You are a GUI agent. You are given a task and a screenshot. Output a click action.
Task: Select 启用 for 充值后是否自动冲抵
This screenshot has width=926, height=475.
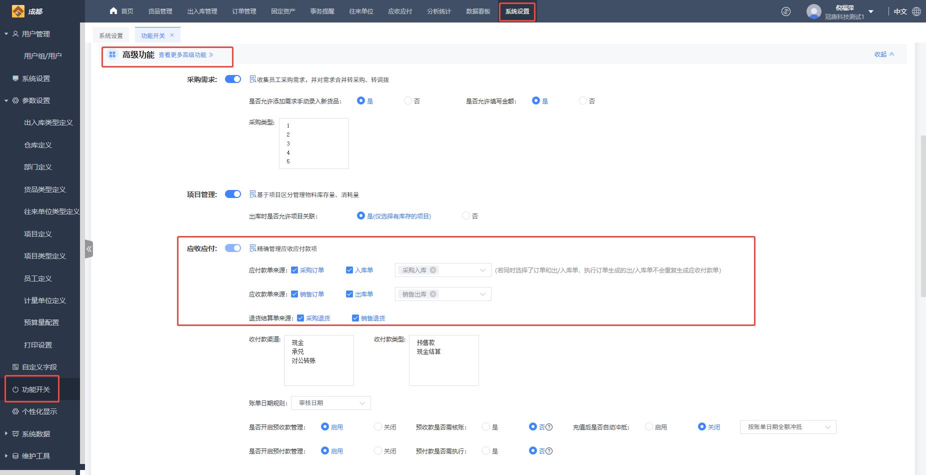649,426
